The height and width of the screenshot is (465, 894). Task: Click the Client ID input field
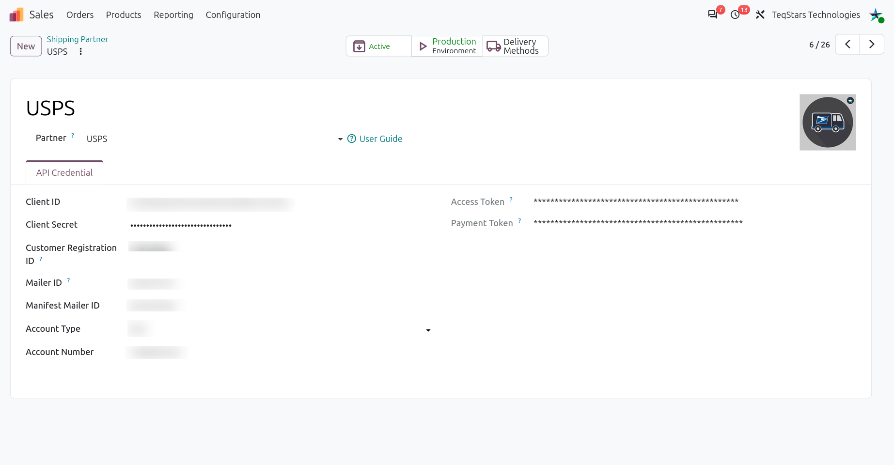click(211, 204)
